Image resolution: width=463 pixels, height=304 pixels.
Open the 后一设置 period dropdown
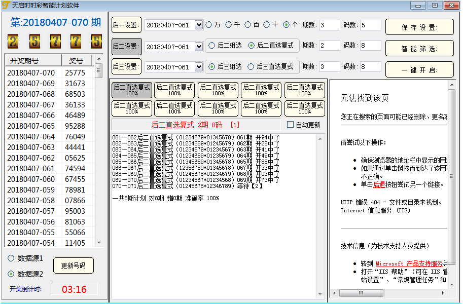(x=198, y=25)
